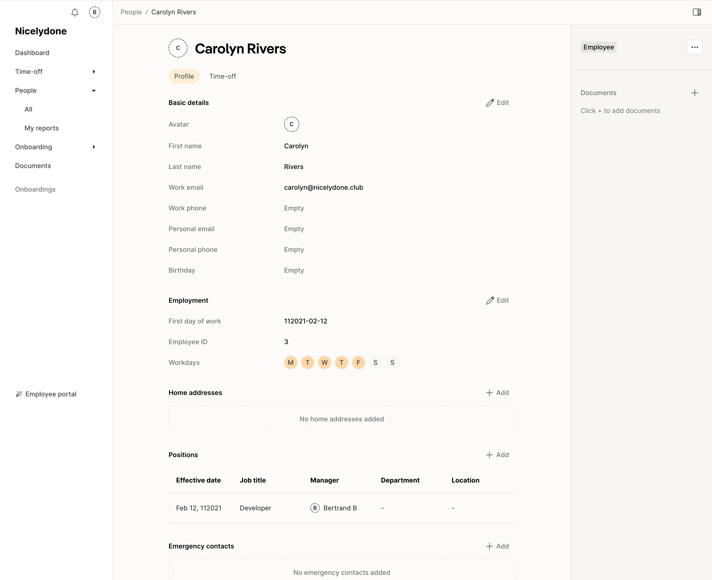Viewport: 712px width, 580px height.
Task: Click the B avatar at top left
Action: (x=95, y=12)
